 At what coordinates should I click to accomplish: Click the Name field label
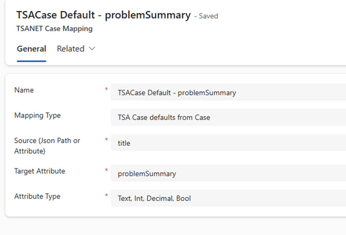[24, 90]
